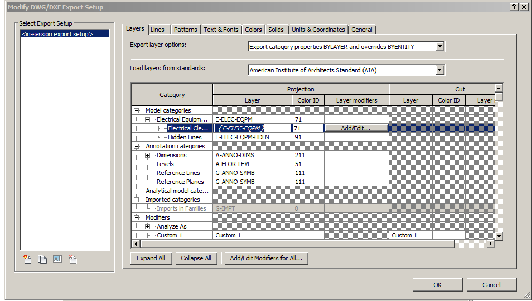Click the Rename Export Setup icon
The image size is (532, 301).
pyautogui.click(x=57, y=259)
